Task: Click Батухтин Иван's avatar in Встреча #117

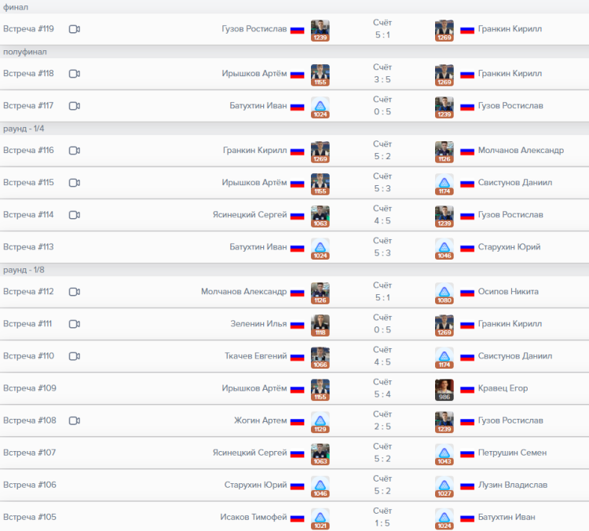Action: [320, 107]
